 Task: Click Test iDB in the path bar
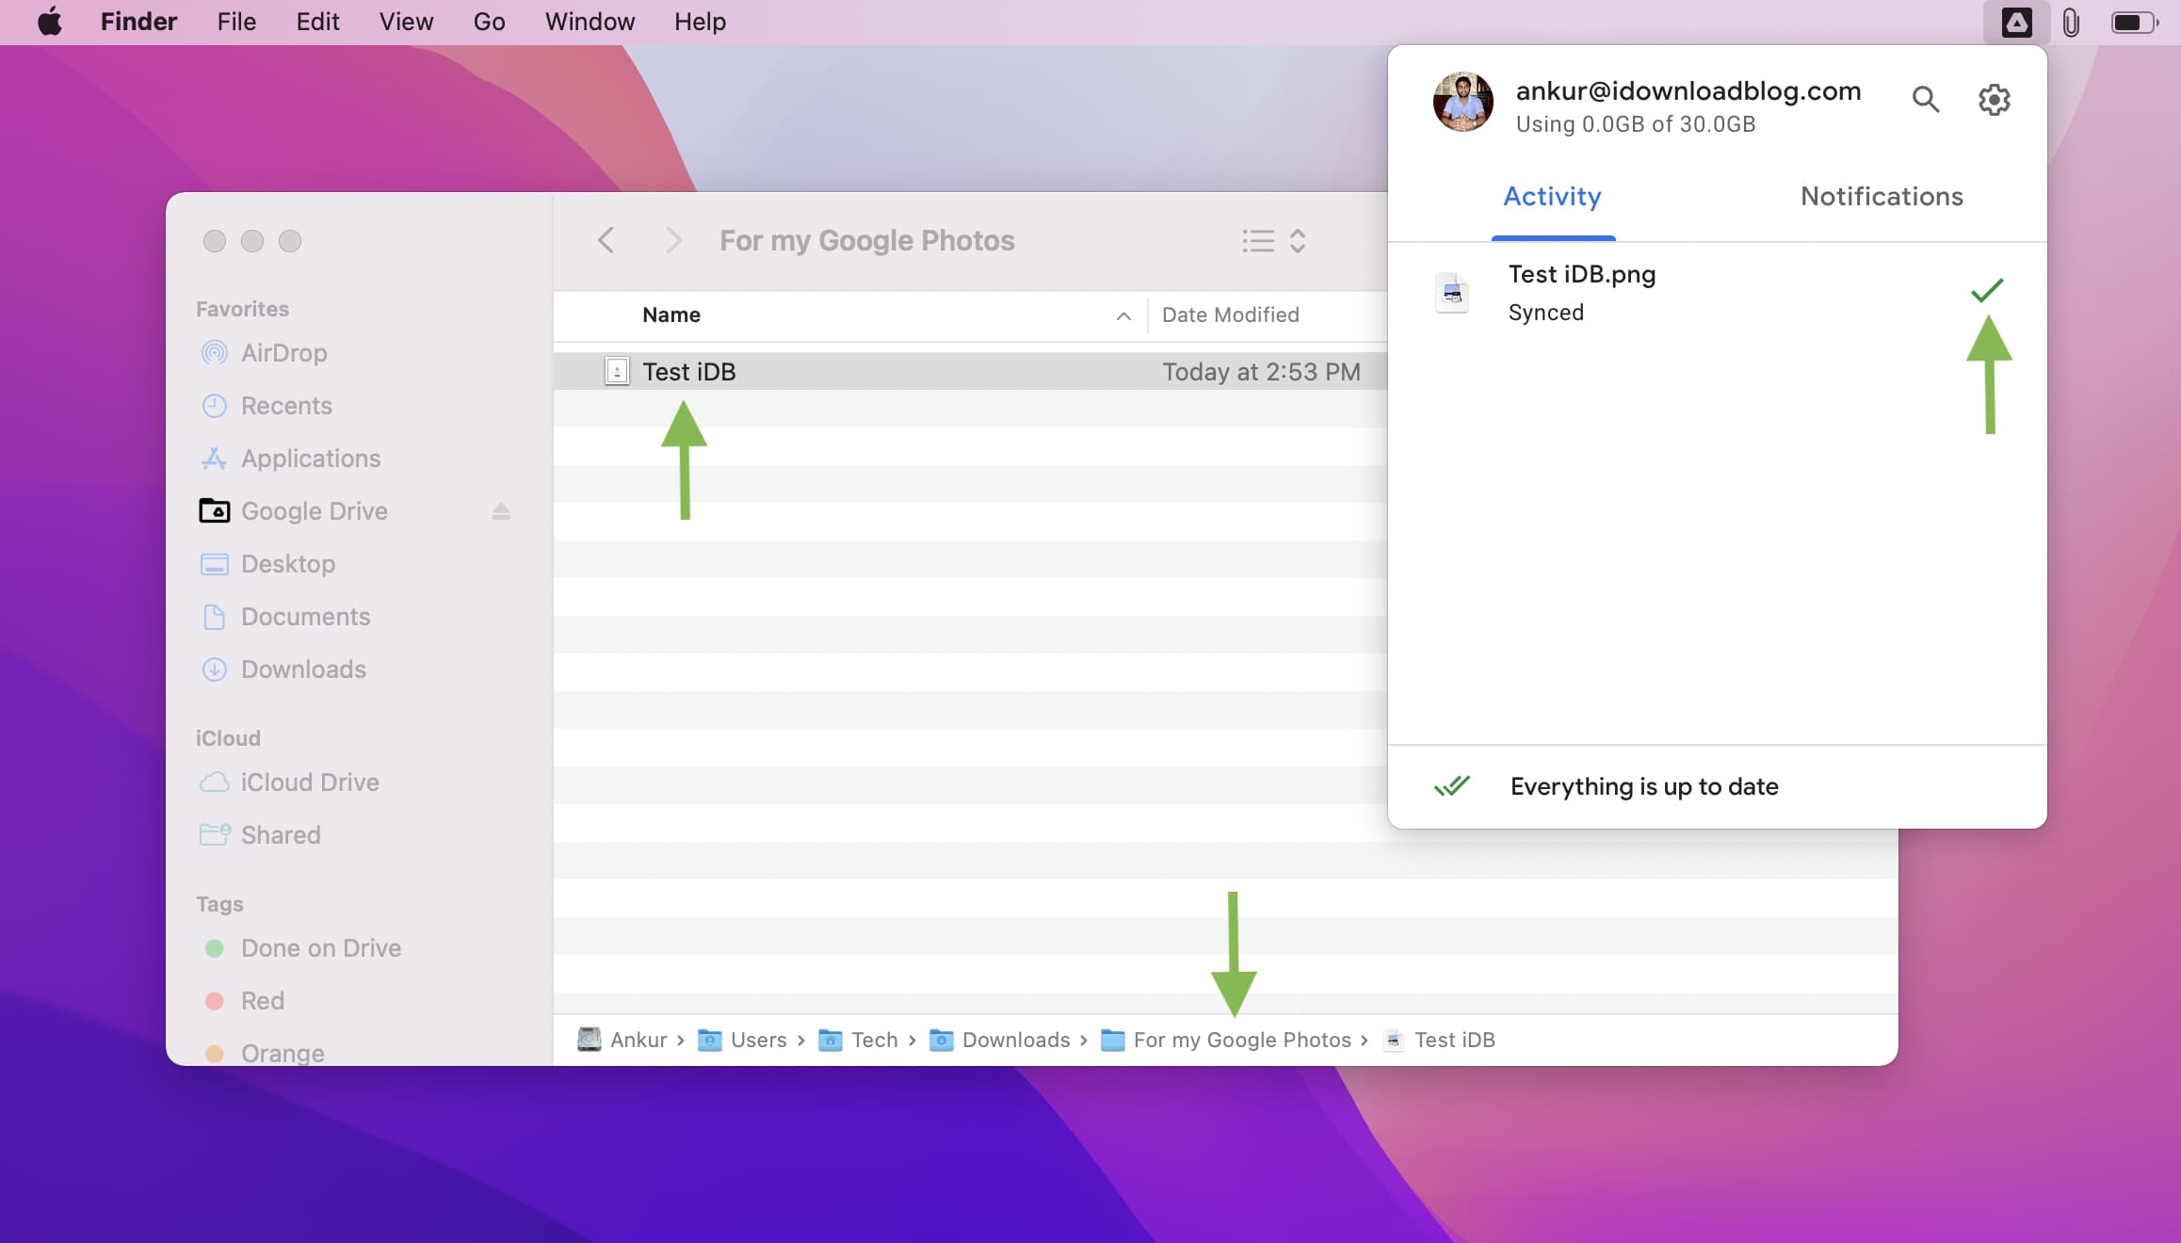click(1454, 1040)
